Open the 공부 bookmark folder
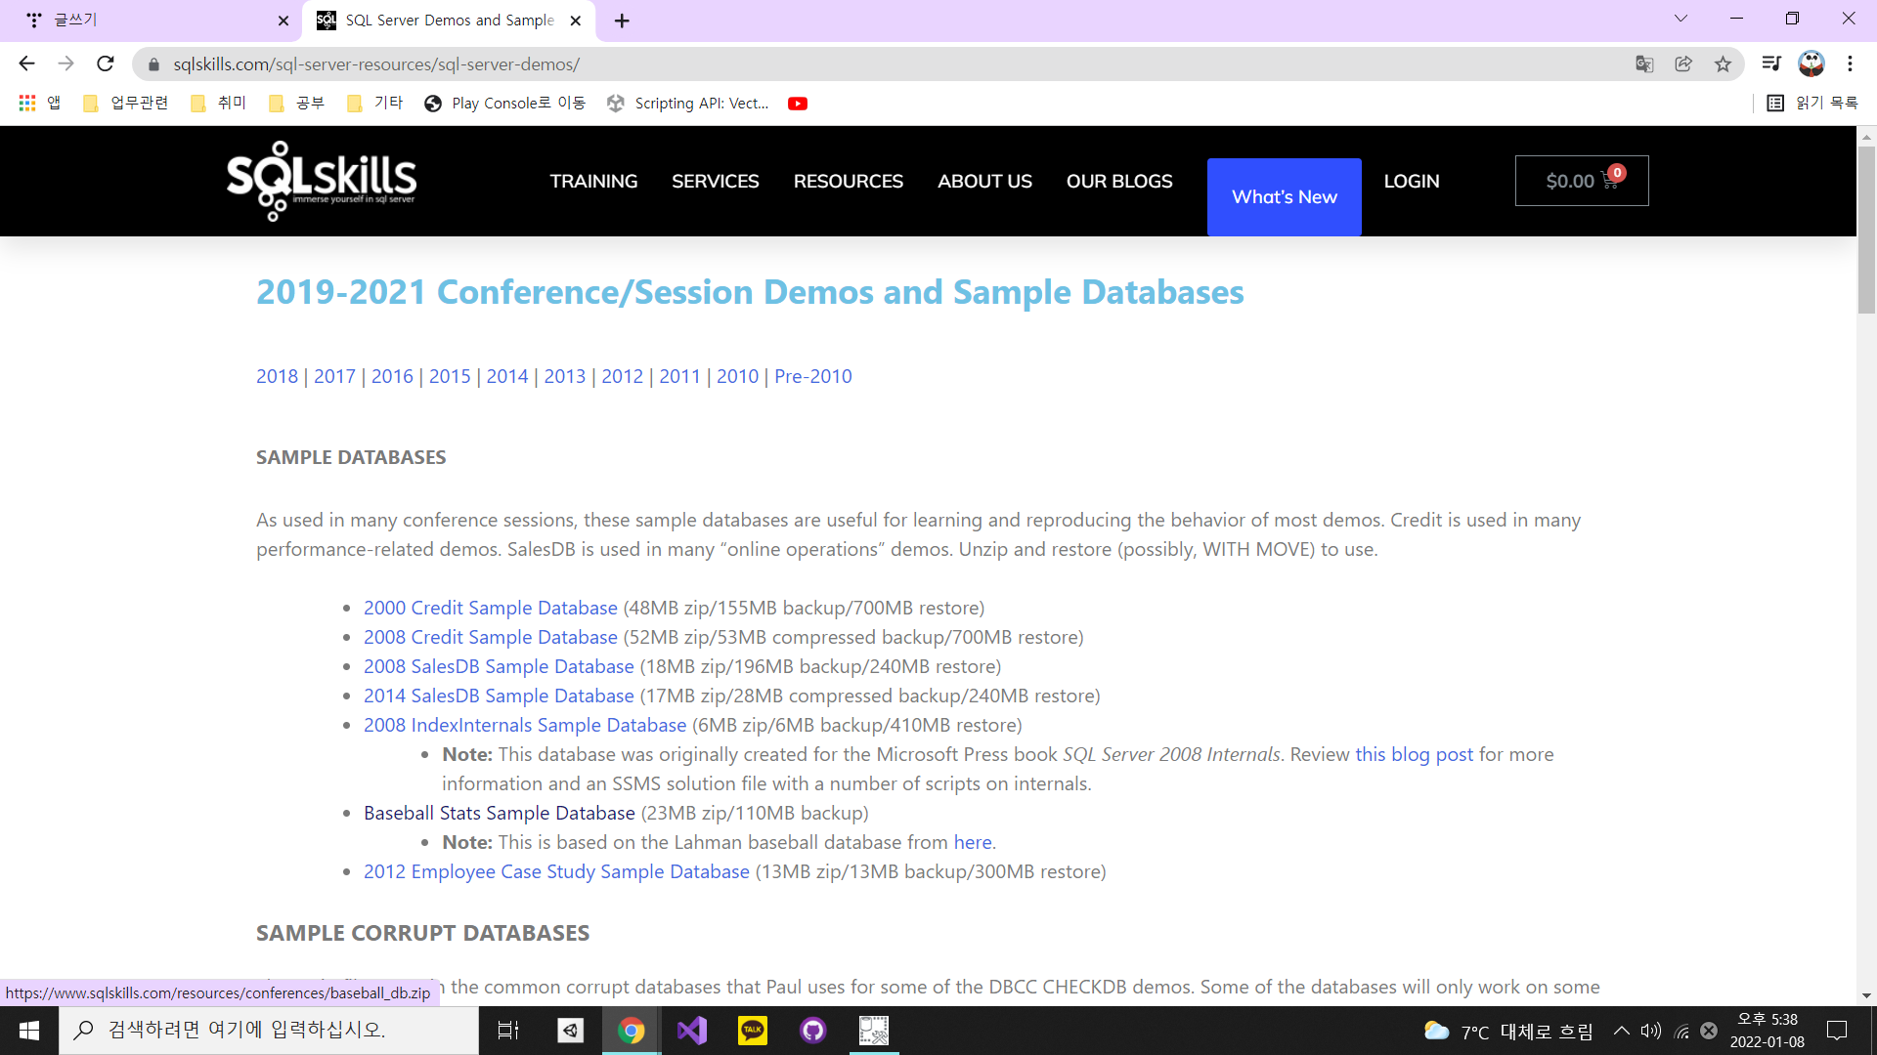Image resolution: width=1877 pixels, height=1055 pixels. pyautogui.click(x=296, y=103)
